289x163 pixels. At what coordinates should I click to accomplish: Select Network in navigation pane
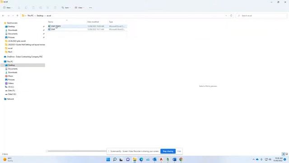10,99
